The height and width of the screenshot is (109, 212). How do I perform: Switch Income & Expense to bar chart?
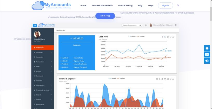point(162,79)
